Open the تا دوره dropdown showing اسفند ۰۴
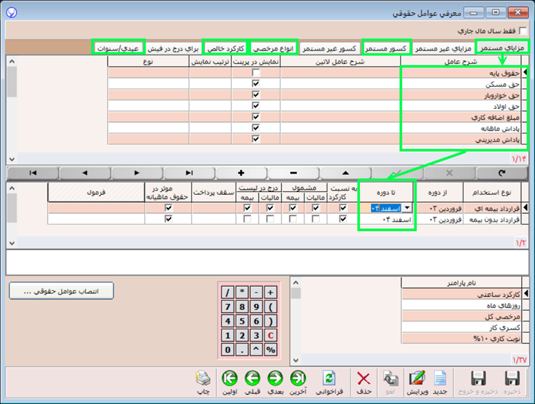 click(x=409, y=207)
